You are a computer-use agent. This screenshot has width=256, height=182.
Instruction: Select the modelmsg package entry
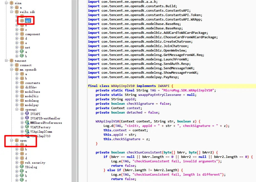32,101
